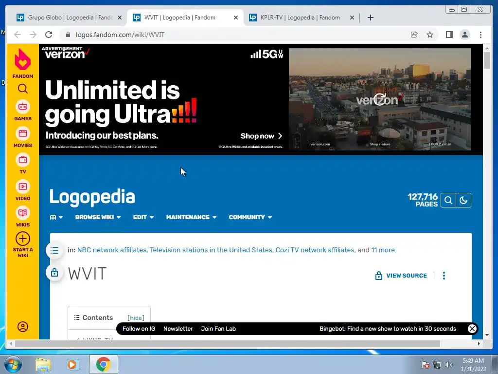Close the Bingebot bottom banner
Viewport: 498px width, 374px height.
click(472, 329)
